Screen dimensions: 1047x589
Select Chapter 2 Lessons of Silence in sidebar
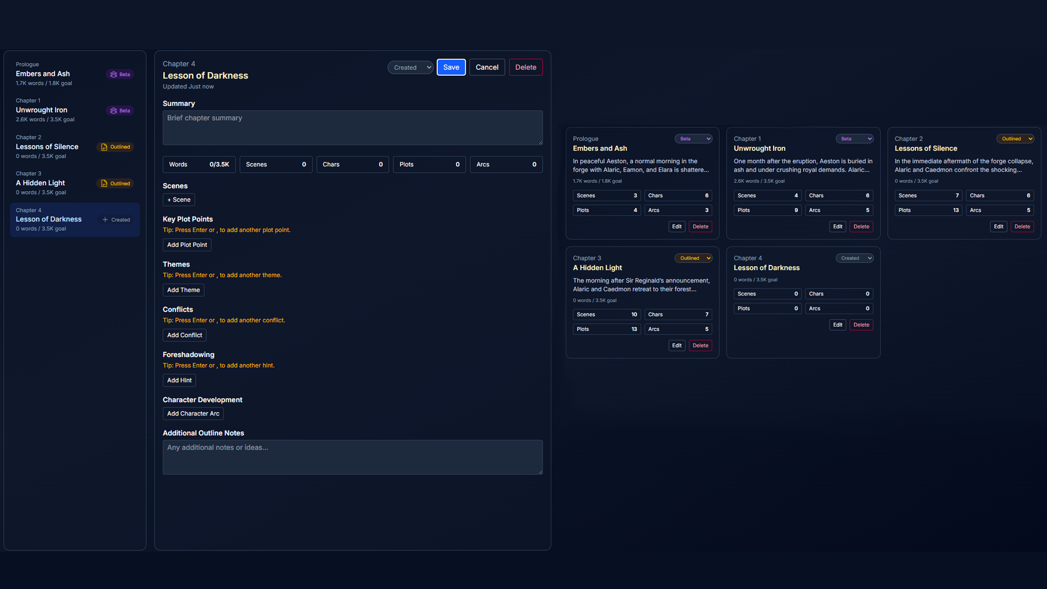point(47,147)
